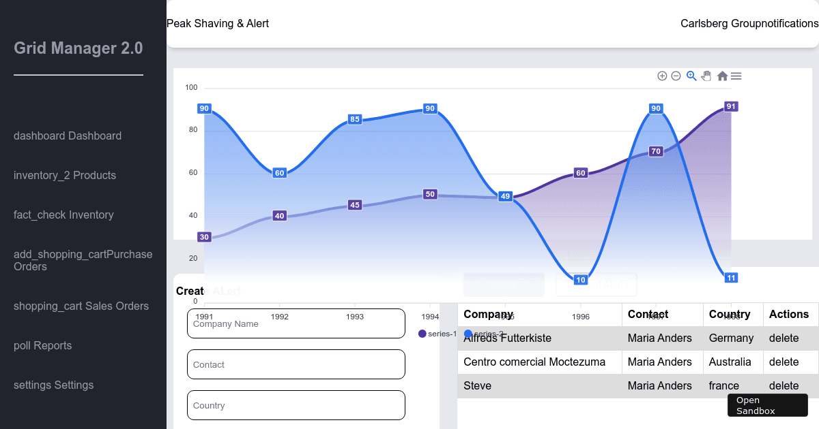Click the Company Name input field

click(296, 323)
